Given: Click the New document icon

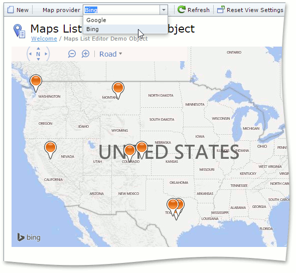Looking at the screenshot, I should pos(11,10).
